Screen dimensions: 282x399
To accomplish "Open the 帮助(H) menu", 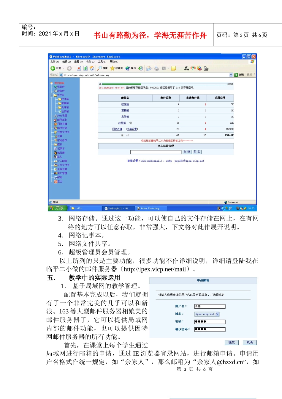I will click(114, 62).
